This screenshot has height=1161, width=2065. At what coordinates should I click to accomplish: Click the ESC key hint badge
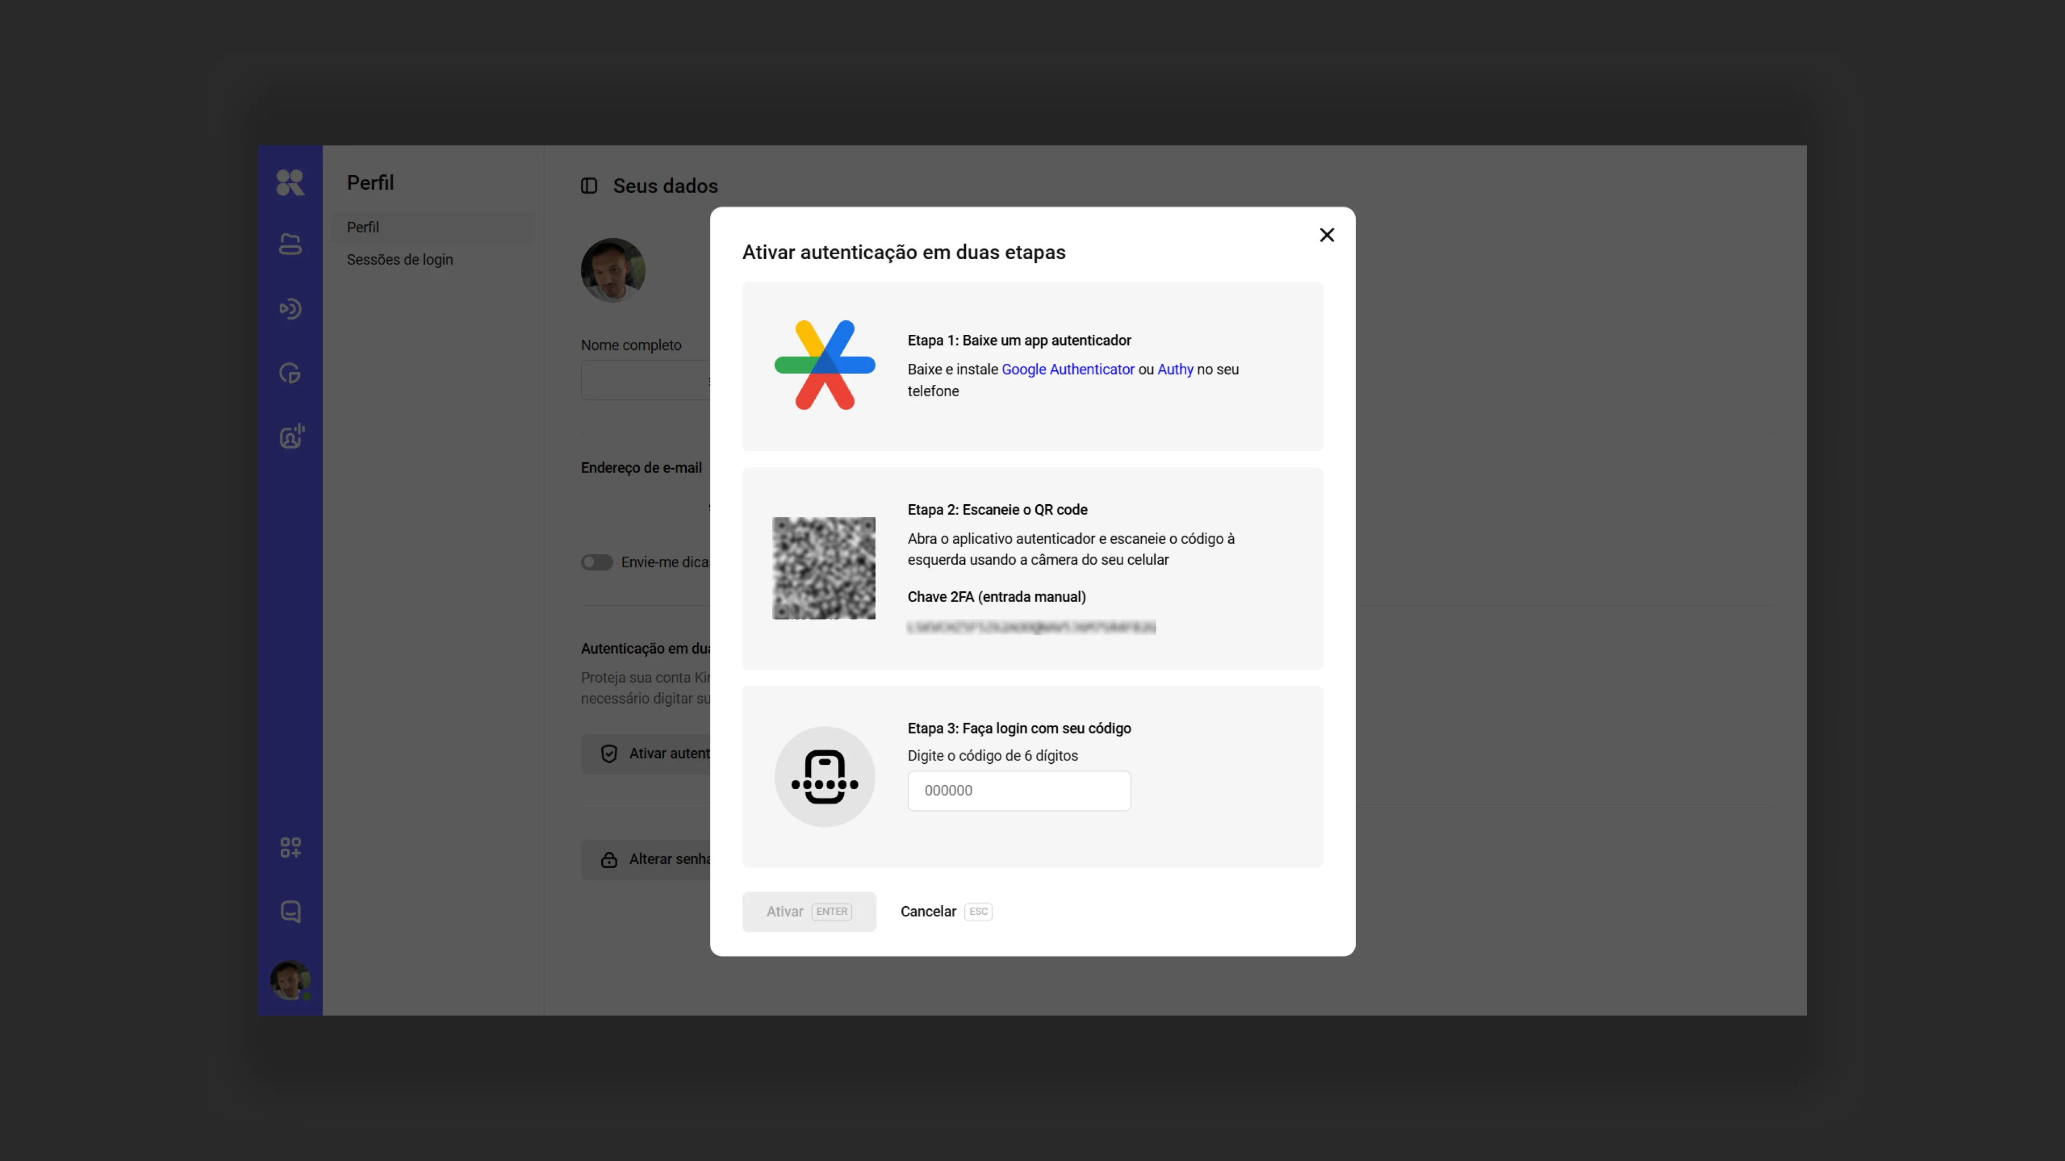(978, 912)
